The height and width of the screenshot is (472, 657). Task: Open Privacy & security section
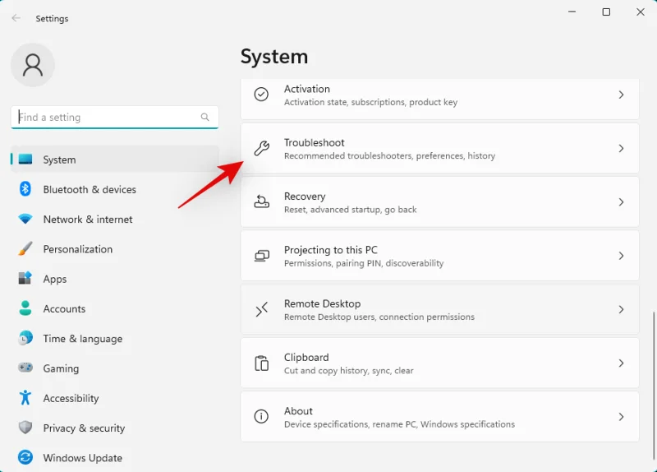click(84, 428)
